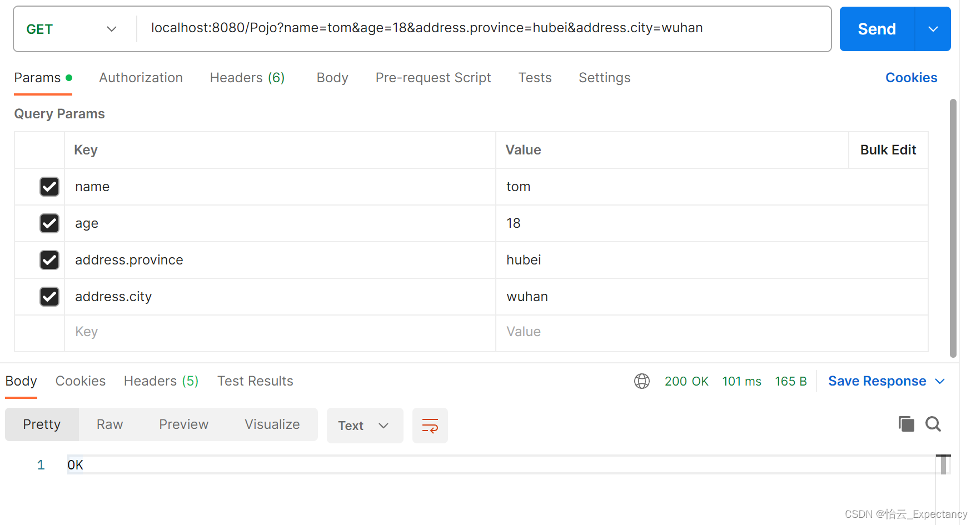Open the GET request method dropdown

coord(72,28)
